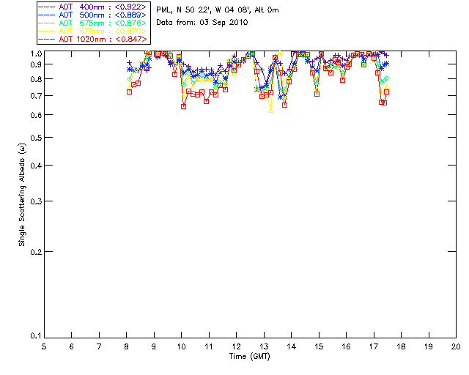Click the y-axis tick label 0.2
This screenshot has height=375, width=469.
(34, 251)
